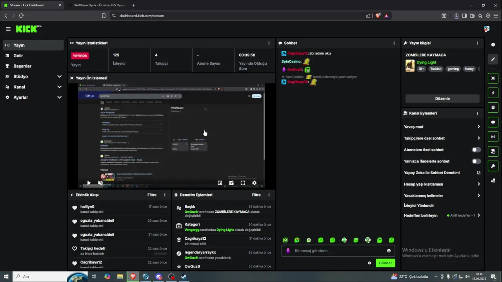Click the purple microphone icon in message box
This screenshot has height=282, width=502.
coord(288,251)
